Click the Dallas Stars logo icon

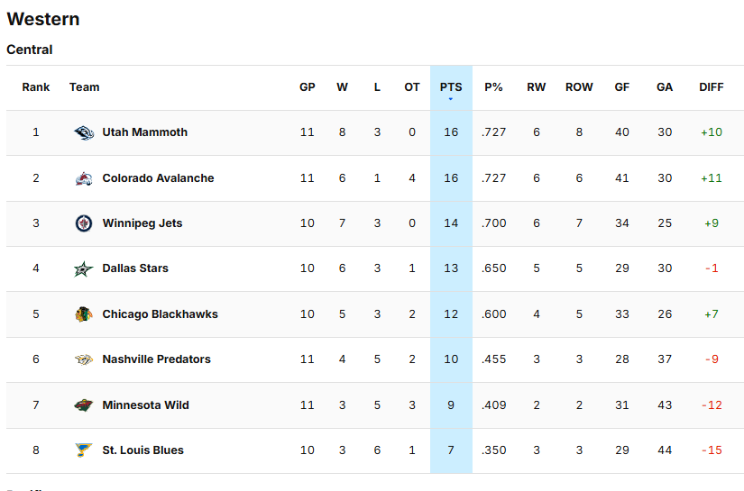click(x=84, y=268)
